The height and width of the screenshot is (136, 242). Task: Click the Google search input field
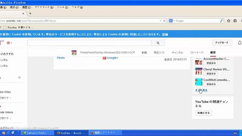[197, 21]
